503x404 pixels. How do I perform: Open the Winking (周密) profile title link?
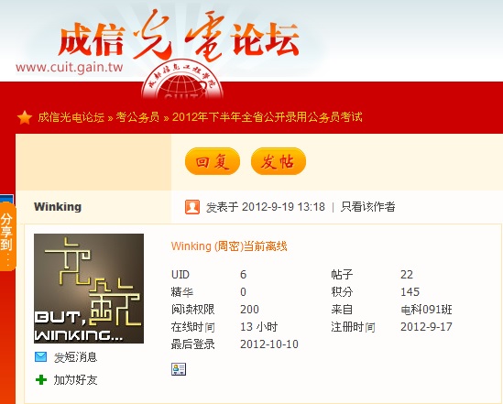pos(229,246)
